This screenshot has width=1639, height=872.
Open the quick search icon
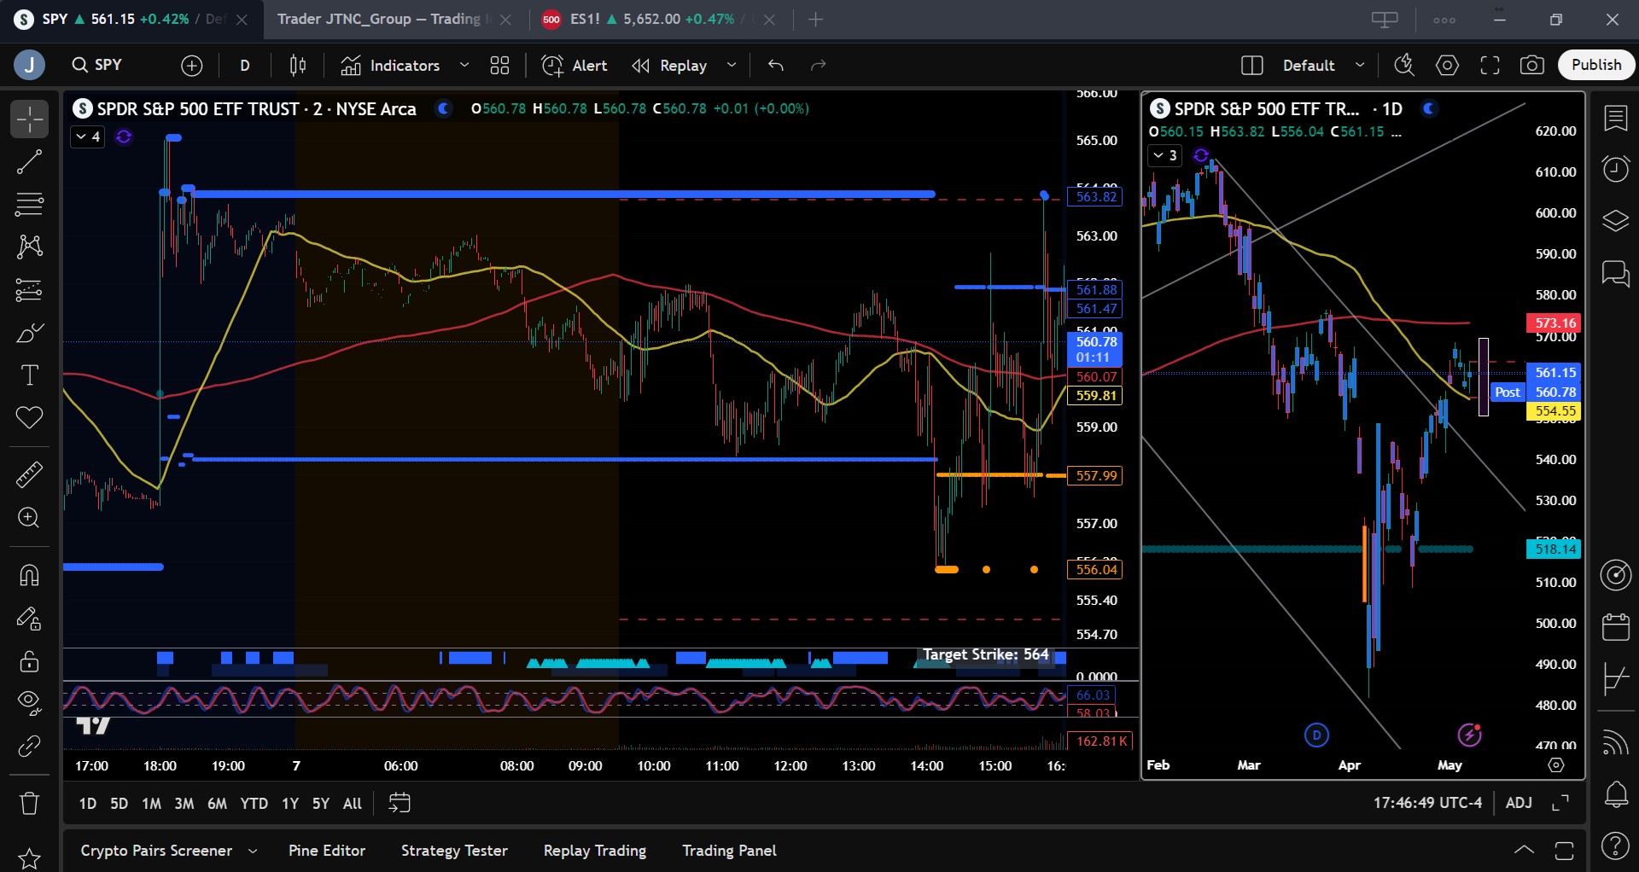point(1403,65)
